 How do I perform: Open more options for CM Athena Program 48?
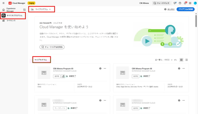(x=183, y=68)
